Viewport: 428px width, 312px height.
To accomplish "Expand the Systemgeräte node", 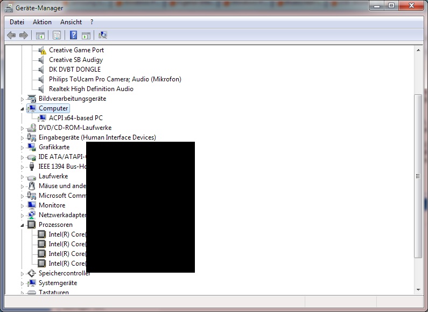I will click(23, 283).
